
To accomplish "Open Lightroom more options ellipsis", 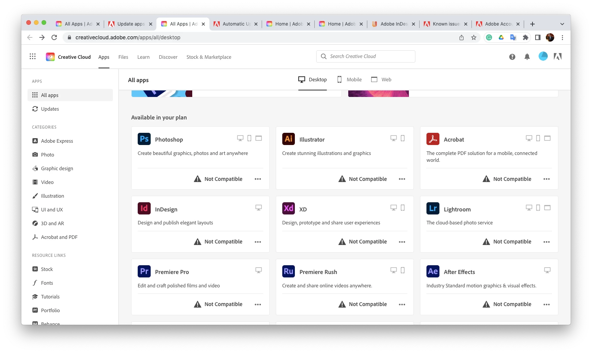I will coord(547,242).
